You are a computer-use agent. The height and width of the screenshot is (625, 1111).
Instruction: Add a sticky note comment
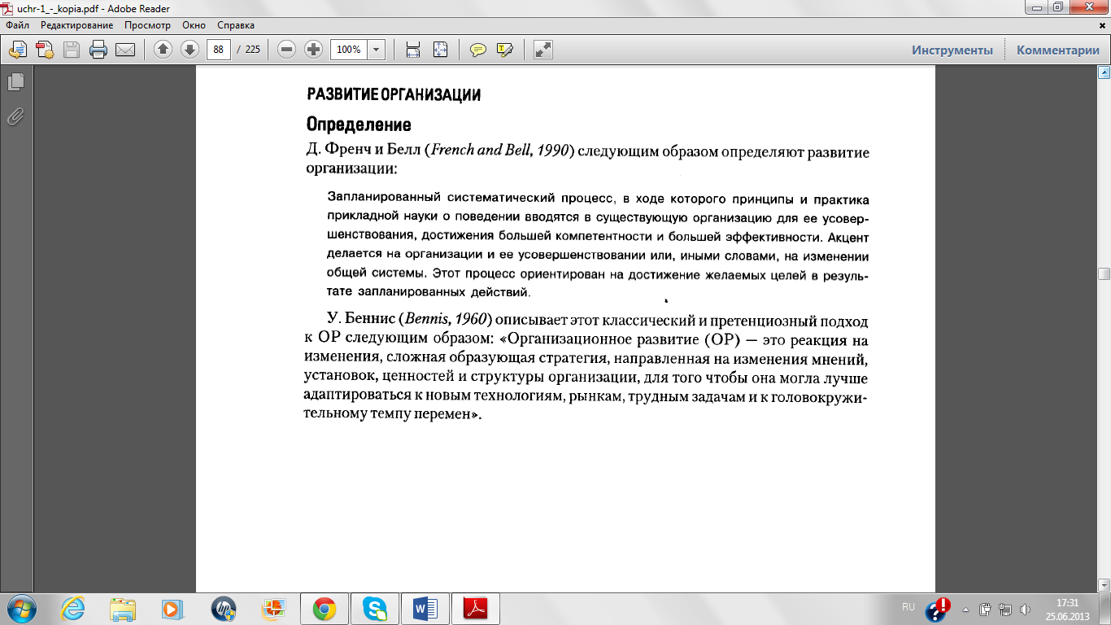(478, 50)
